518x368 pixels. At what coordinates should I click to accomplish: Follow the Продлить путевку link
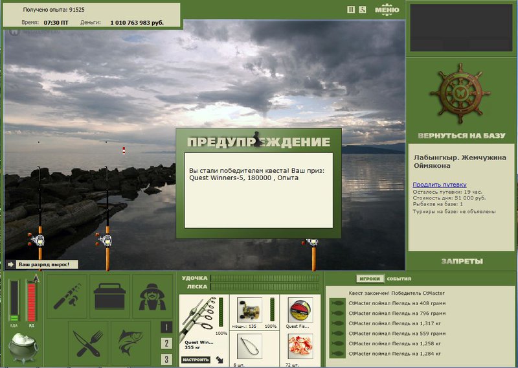point(440,185)
